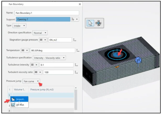Image resolution: width=161 pixels, height=114 pixels.
Task: Click the blue cube marker on the model
Action: coord(138,60)
